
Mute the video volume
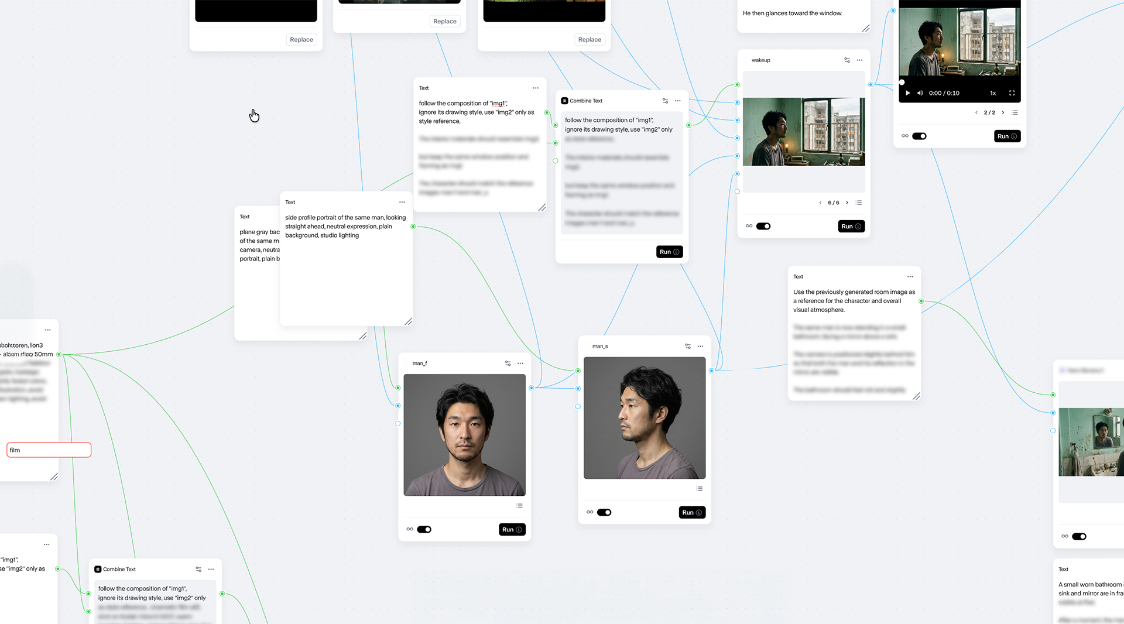[x=920, y=93]
